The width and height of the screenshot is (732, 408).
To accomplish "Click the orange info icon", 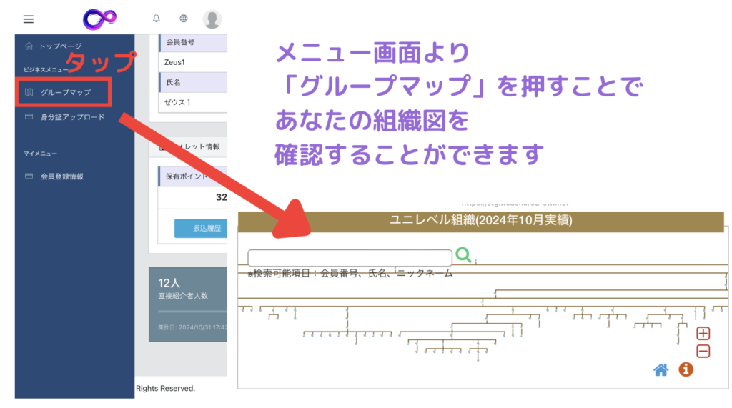I will [x=686, y=369].
